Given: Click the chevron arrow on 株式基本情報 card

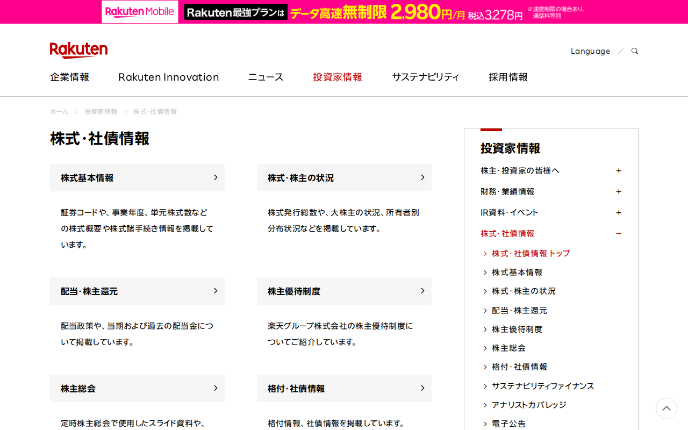Looking at the screenshot, I should click(216, 177).
